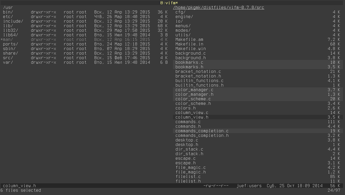Viewport: 345px width, 195px height.
Task: Select the colors.h file
Action: [x=258, y=108]
